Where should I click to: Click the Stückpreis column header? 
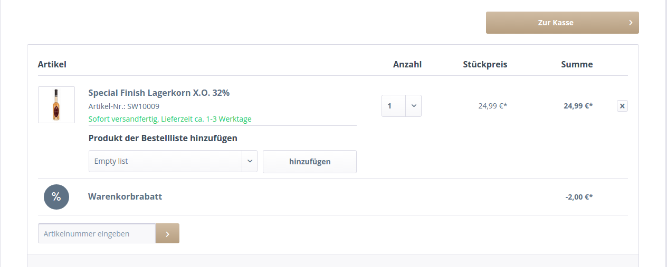pyautogui.click(x=485, y=65)
